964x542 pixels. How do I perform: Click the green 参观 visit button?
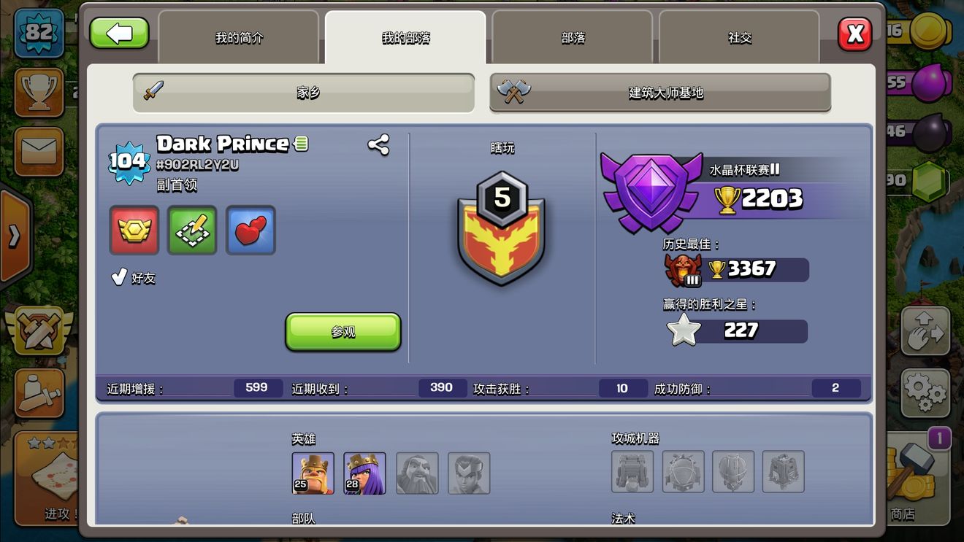point(343,332)
